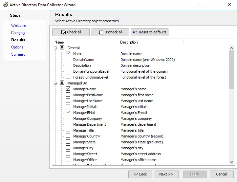Viewport: 237px width, 182px height.
Task: Open the Summary step
Action: pos(18,54)
